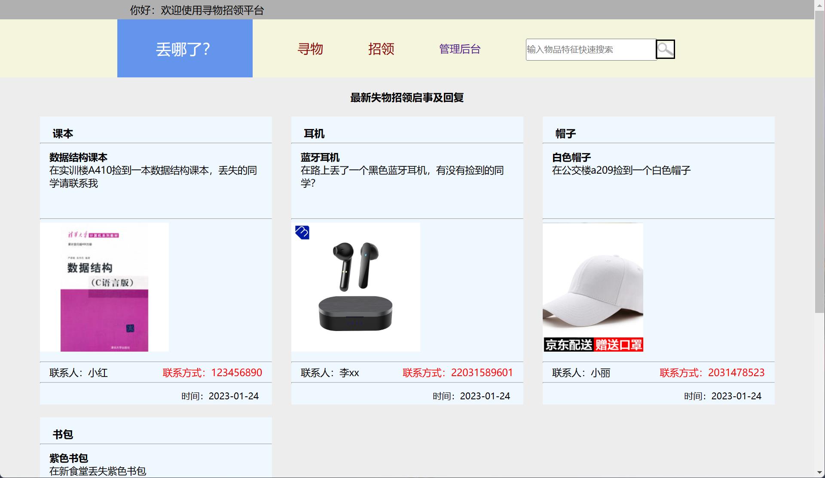Click contact number 22031589601 for 李xx
The height and width of the screenshot is (478, 825).
(481, 373)
